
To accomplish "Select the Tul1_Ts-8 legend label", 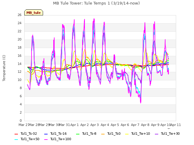I will pyautogui.click(x=89, y=134).
